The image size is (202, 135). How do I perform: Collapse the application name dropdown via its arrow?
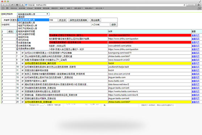click(x=48, y=14)
